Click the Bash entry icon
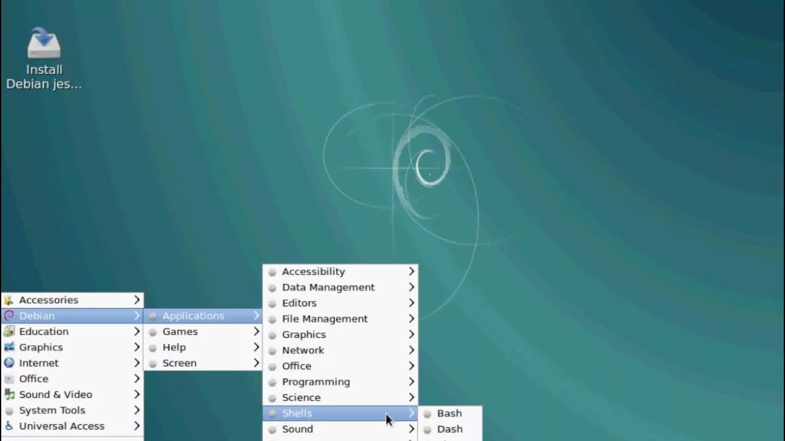 tap(427, 414)
